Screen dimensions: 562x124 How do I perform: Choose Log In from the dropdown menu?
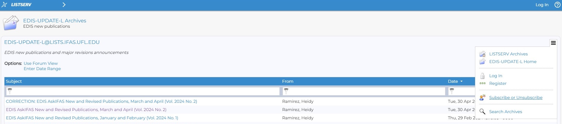(495, 76)
